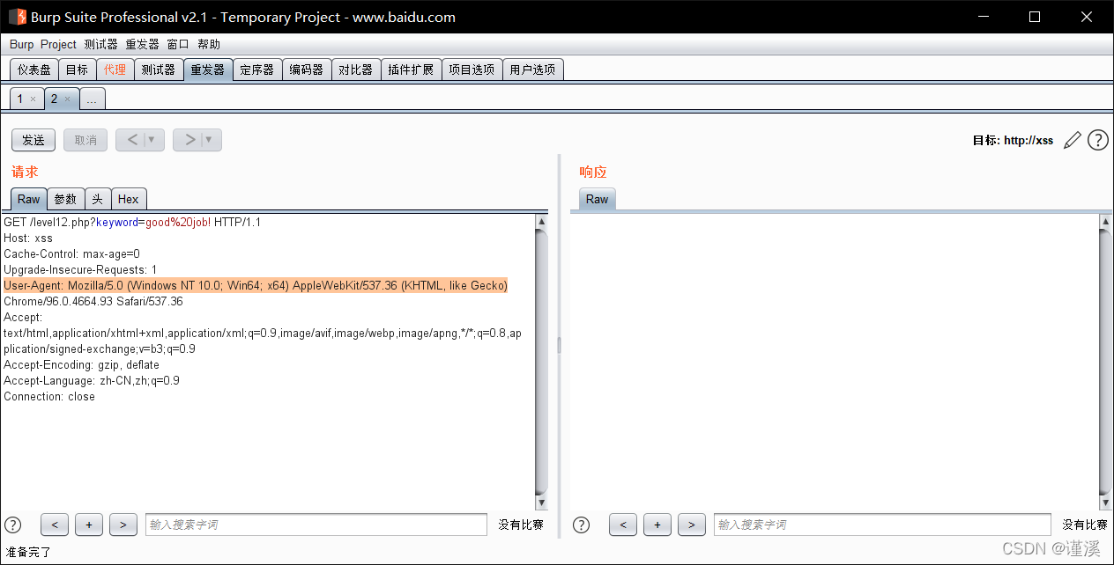Select request Raw view tab
Screen dimensions: 1114x565
click(x=28, y=199)
